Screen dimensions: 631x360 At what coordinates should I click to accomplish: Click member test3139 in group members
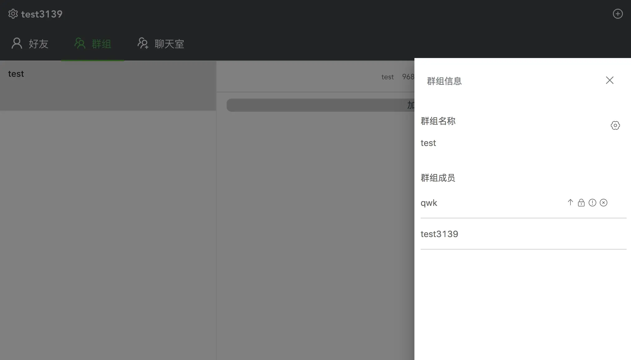coord(439,234)
